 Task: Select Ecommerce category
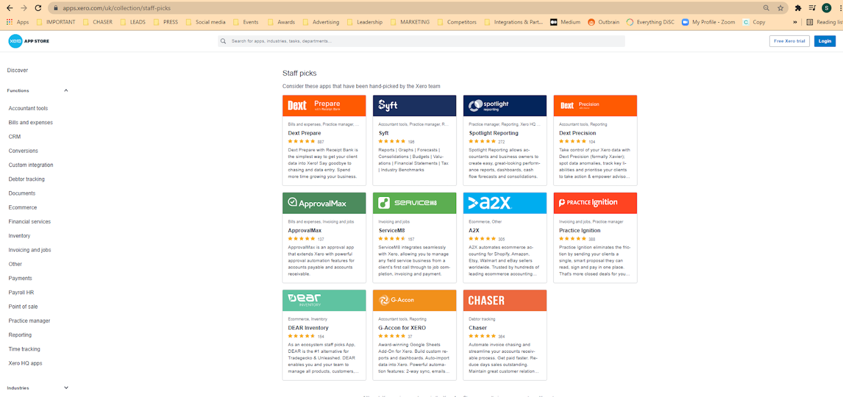[x=23, y=208]
